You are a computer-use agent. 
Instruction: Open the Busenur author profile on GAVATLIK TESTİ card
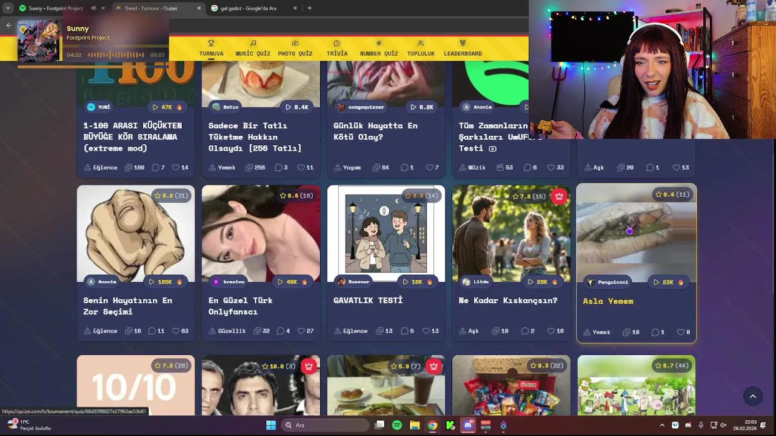click(x=353, y=282)
